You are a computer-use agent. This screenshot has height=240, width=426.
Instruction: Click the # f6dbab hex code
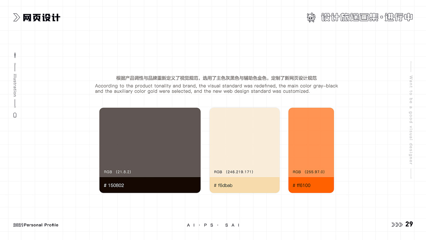[x=223, y=185]
